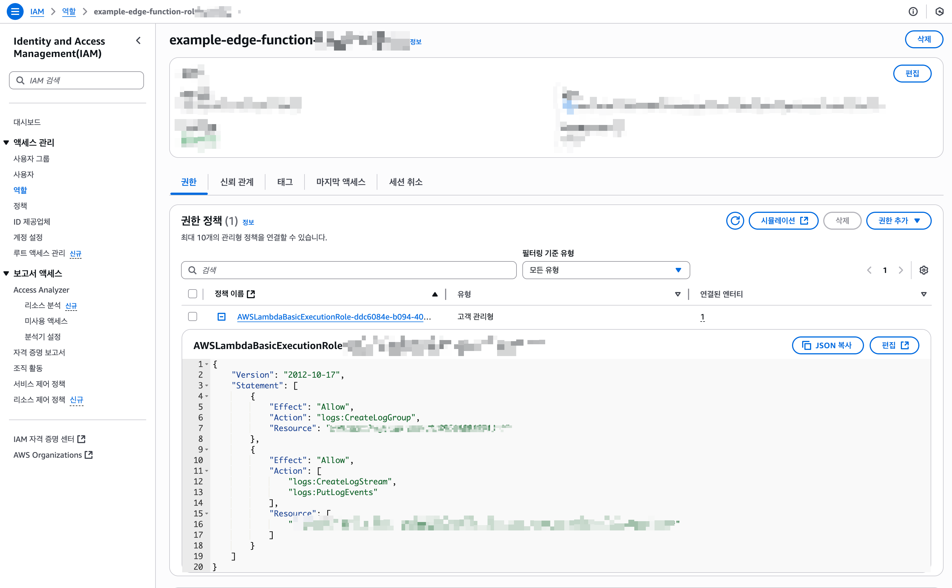The image size is (952, 588).
Task: Open the hamburger navigation menu
Action: tap(15, 11)
